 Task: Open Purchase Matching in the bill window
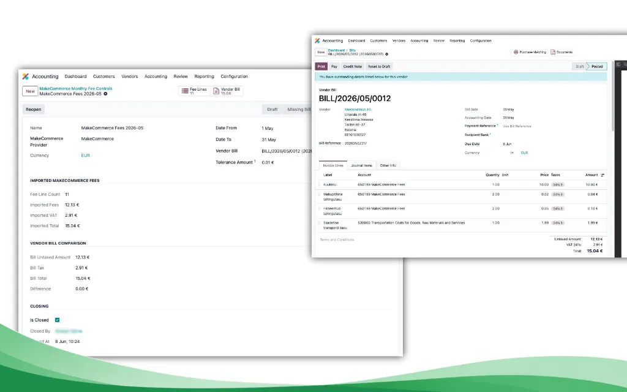pyautogui.click(x=530, y=52)
